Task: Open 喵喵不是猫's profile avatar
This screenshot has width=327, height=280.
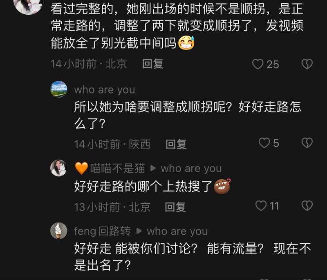Action: 59,168
